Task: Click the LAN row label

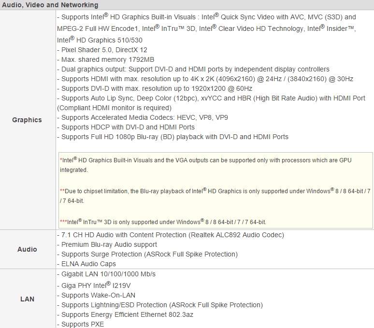Action: point(27,299)
